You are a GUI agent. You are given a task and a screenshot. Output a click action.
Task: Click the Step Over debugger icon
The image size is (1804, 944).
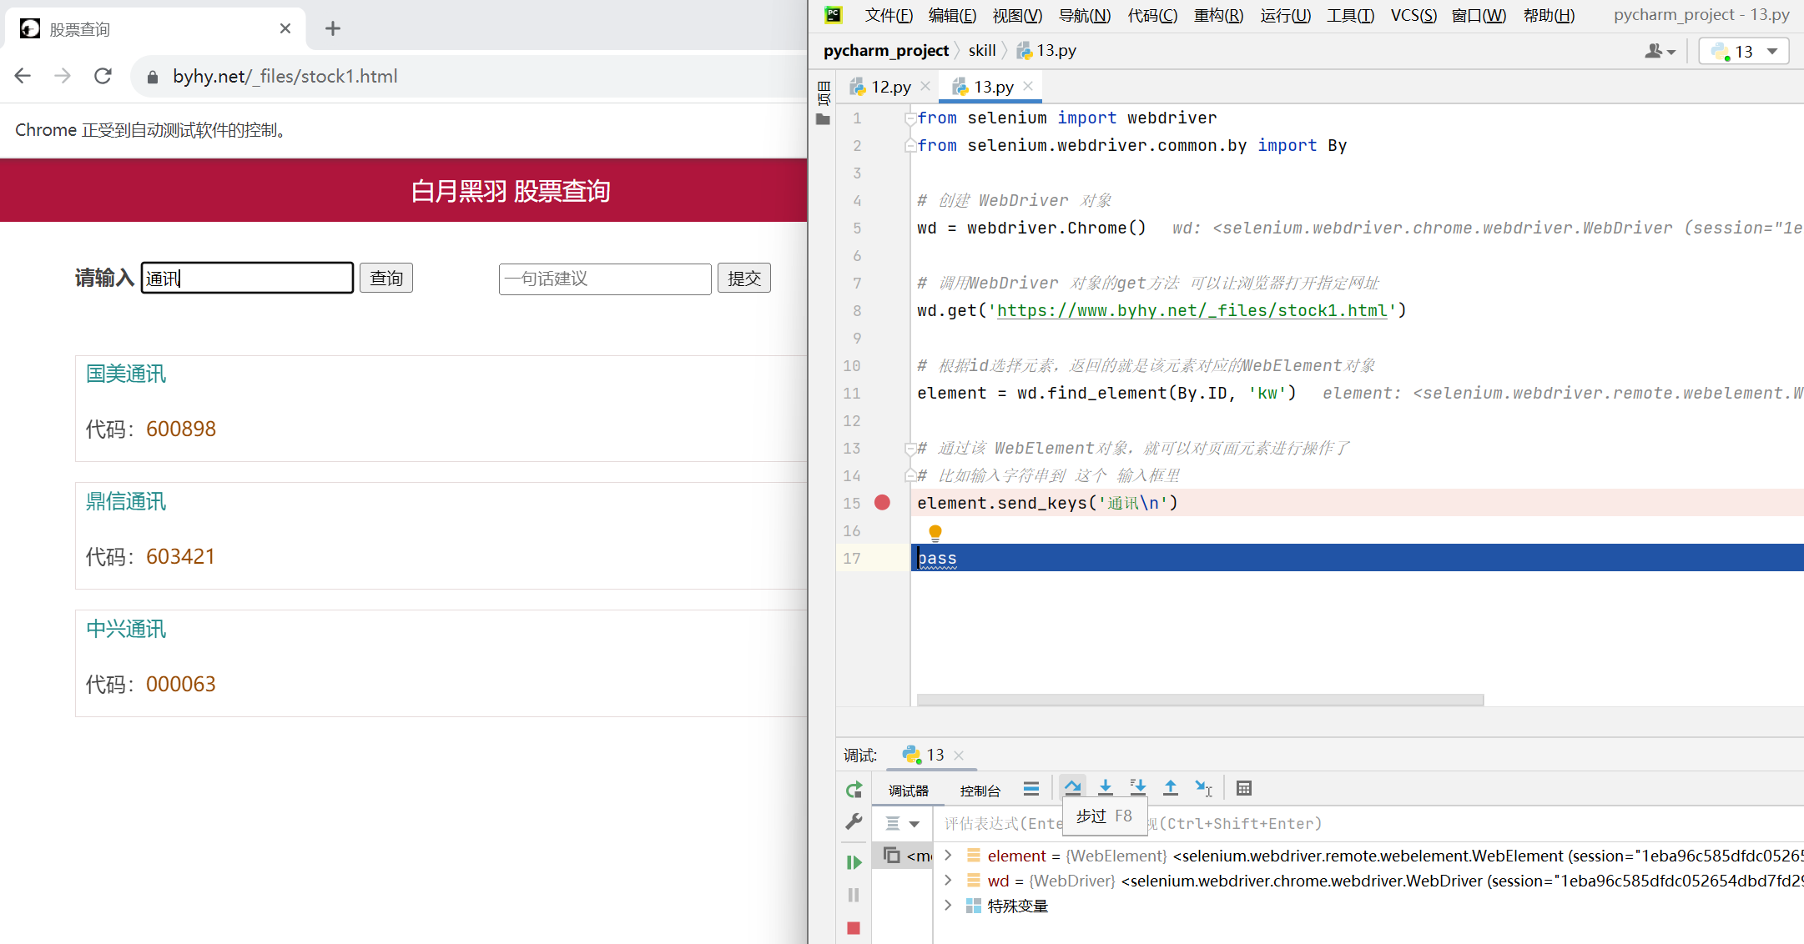(x=1073, y=788)
